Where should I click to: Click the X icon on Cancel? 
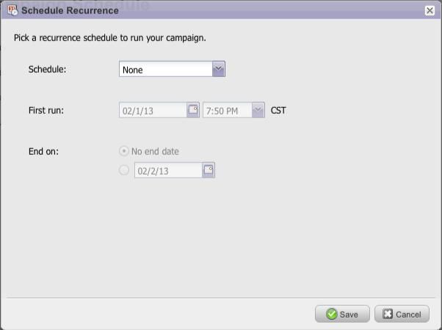click(388, 314)
